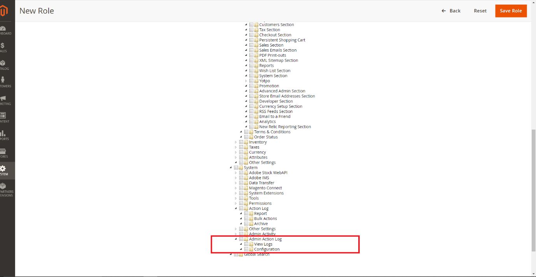This screenshot has width=536, height=277.
Task: Open the Marketing megaphone icon menu
Action: (x=3, y=100)
